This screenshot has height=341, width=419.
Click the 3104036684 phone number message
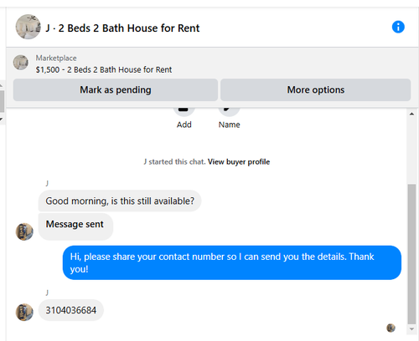tap(71, 310)
